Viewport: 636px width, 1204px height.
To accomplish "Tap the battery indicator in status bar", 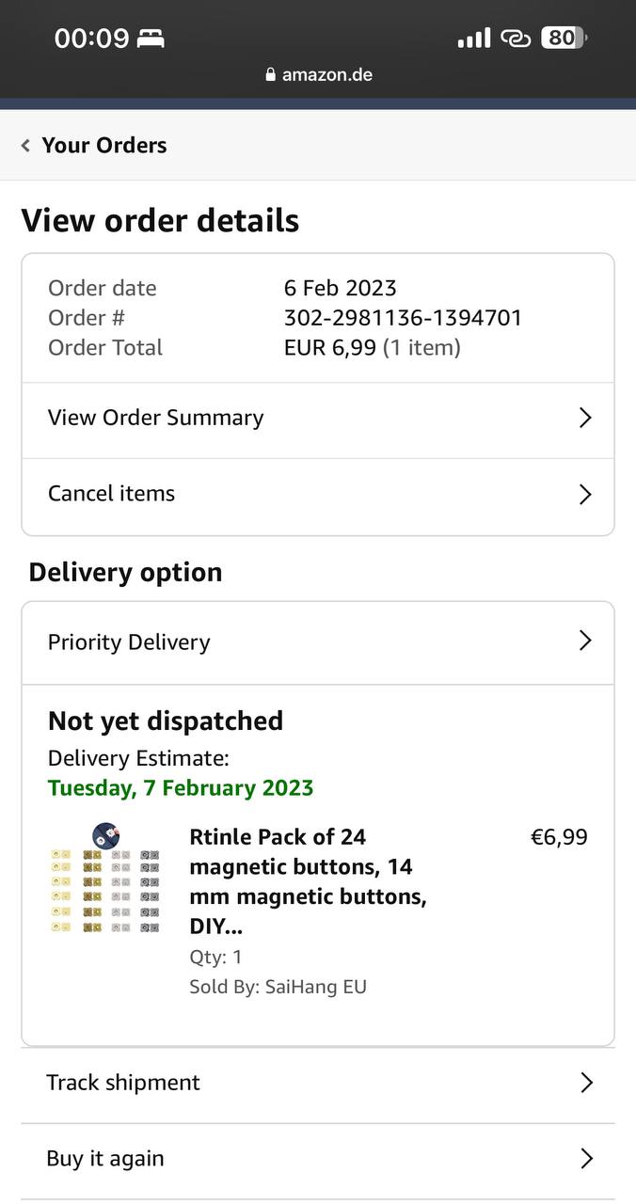I will (x=564, y=38).
